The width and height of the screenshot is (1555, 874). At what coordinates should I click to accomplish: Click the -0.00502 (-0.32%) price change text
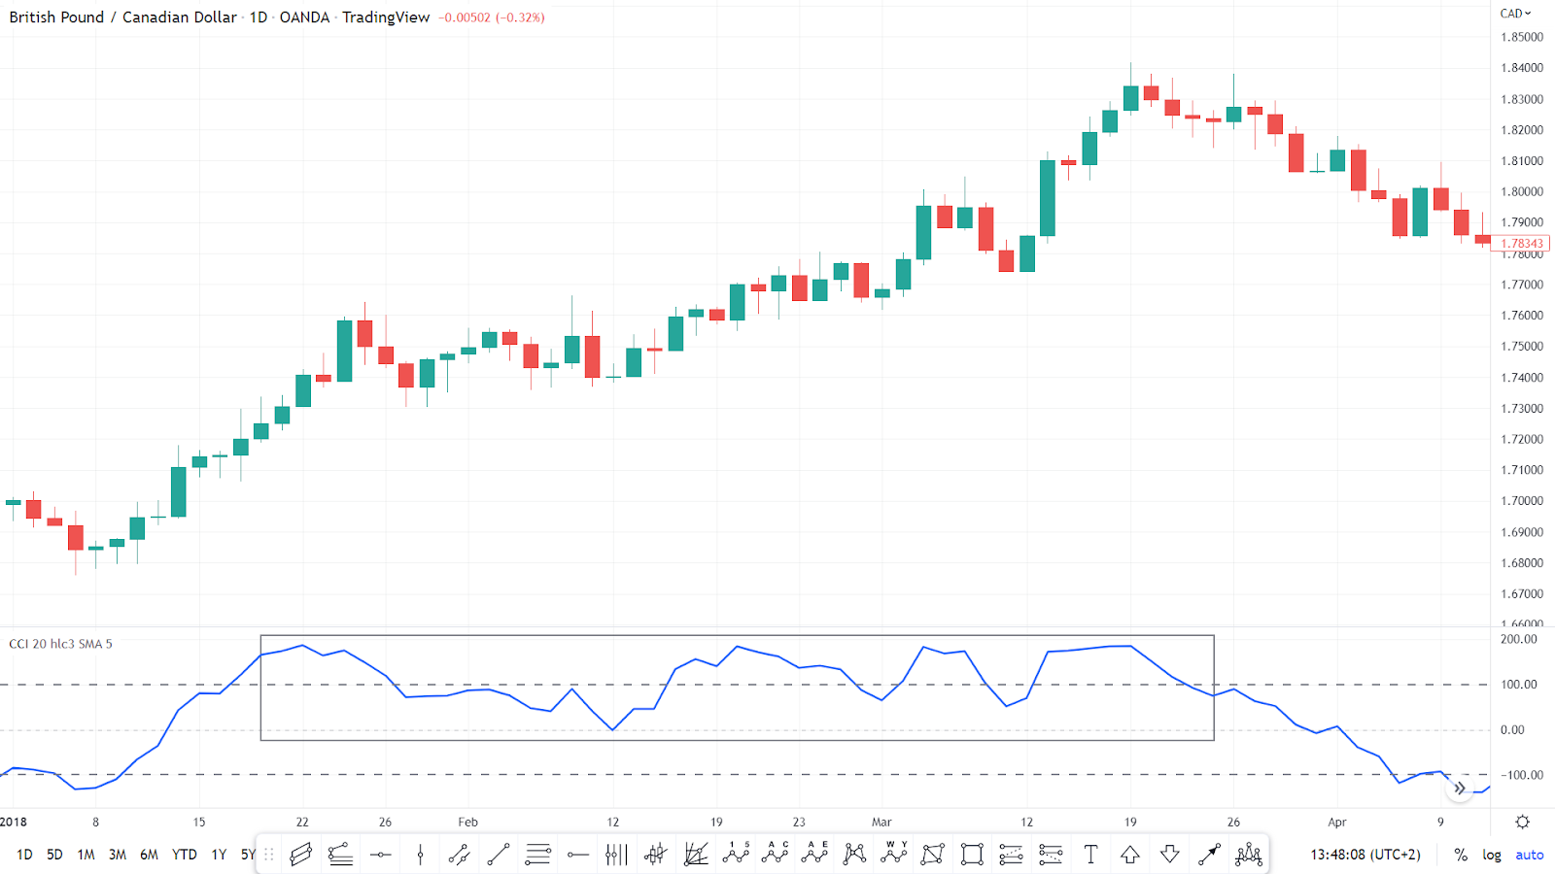pos(492,17)
